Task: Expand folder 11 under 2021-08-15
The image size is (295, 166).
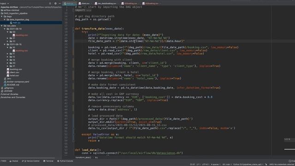Action: coord(8,54)
